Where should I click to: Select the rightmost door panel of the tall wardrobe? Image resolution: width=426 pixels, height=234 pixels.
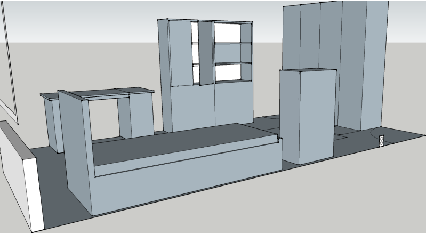374,65
